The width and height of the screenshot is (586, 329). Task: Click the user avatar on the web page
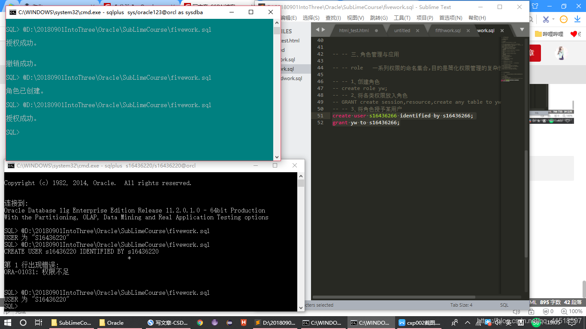(561, 53)
